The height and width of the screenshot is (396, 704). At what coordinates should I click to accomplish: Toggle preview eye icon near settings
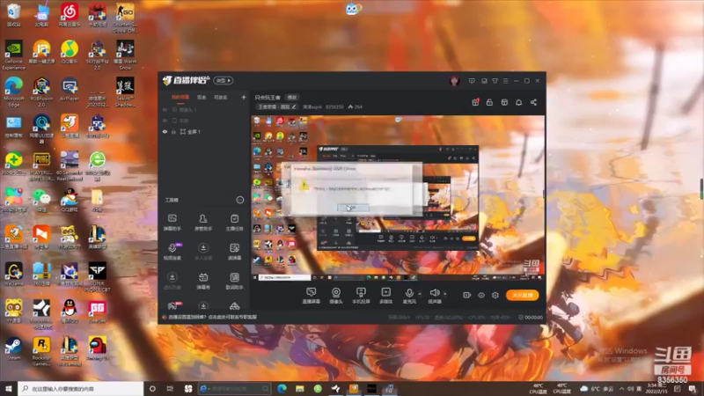[x=481, y=295]
